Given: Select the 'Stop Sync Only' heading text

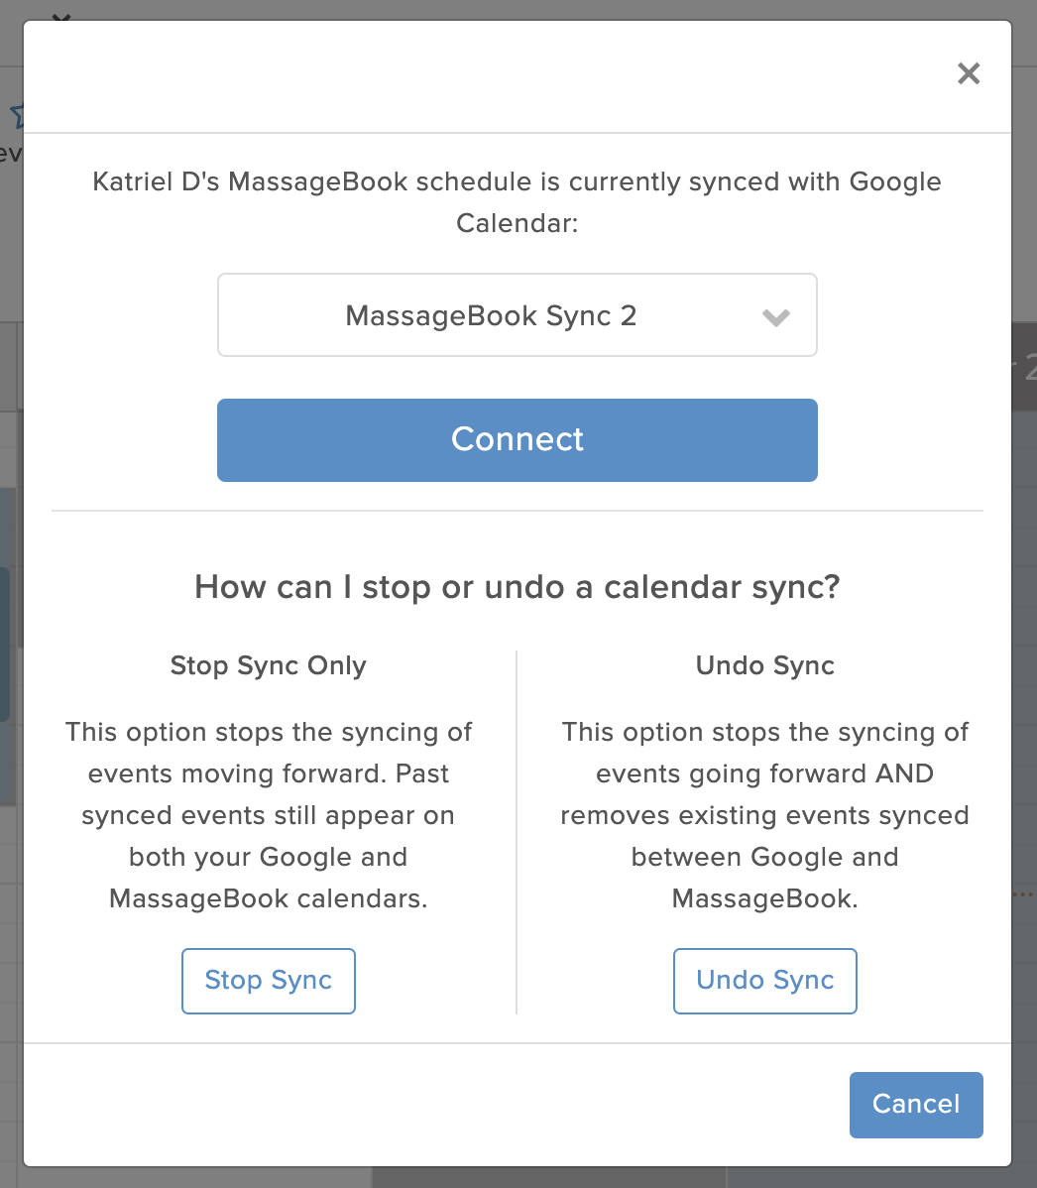Looking at the screenshot, I should coord(268,666).
